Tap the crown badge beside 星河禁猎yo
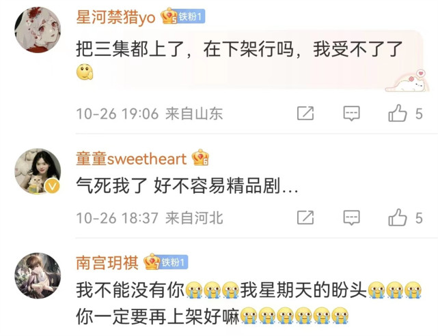Screen dimensions: 438x336 (x=169, y=16)
